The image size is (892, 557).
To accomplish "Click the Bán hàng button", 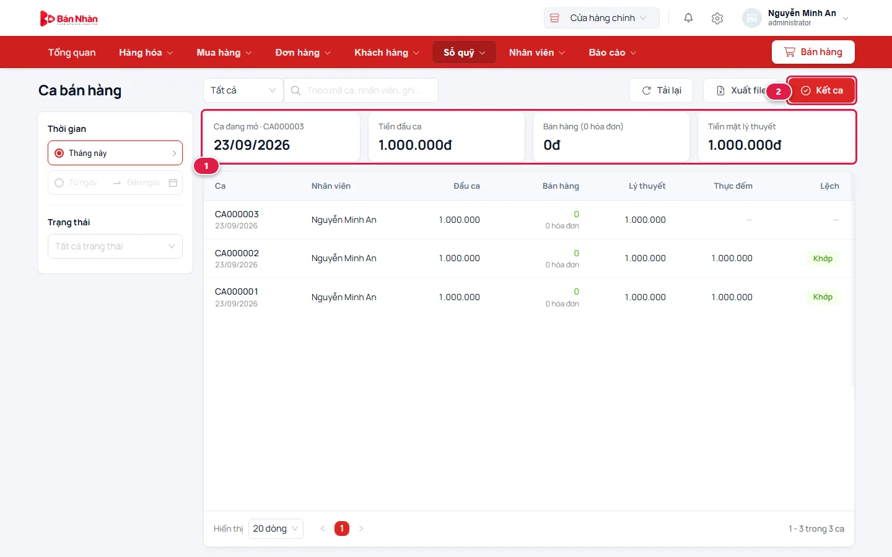I will tap(813, 52).
